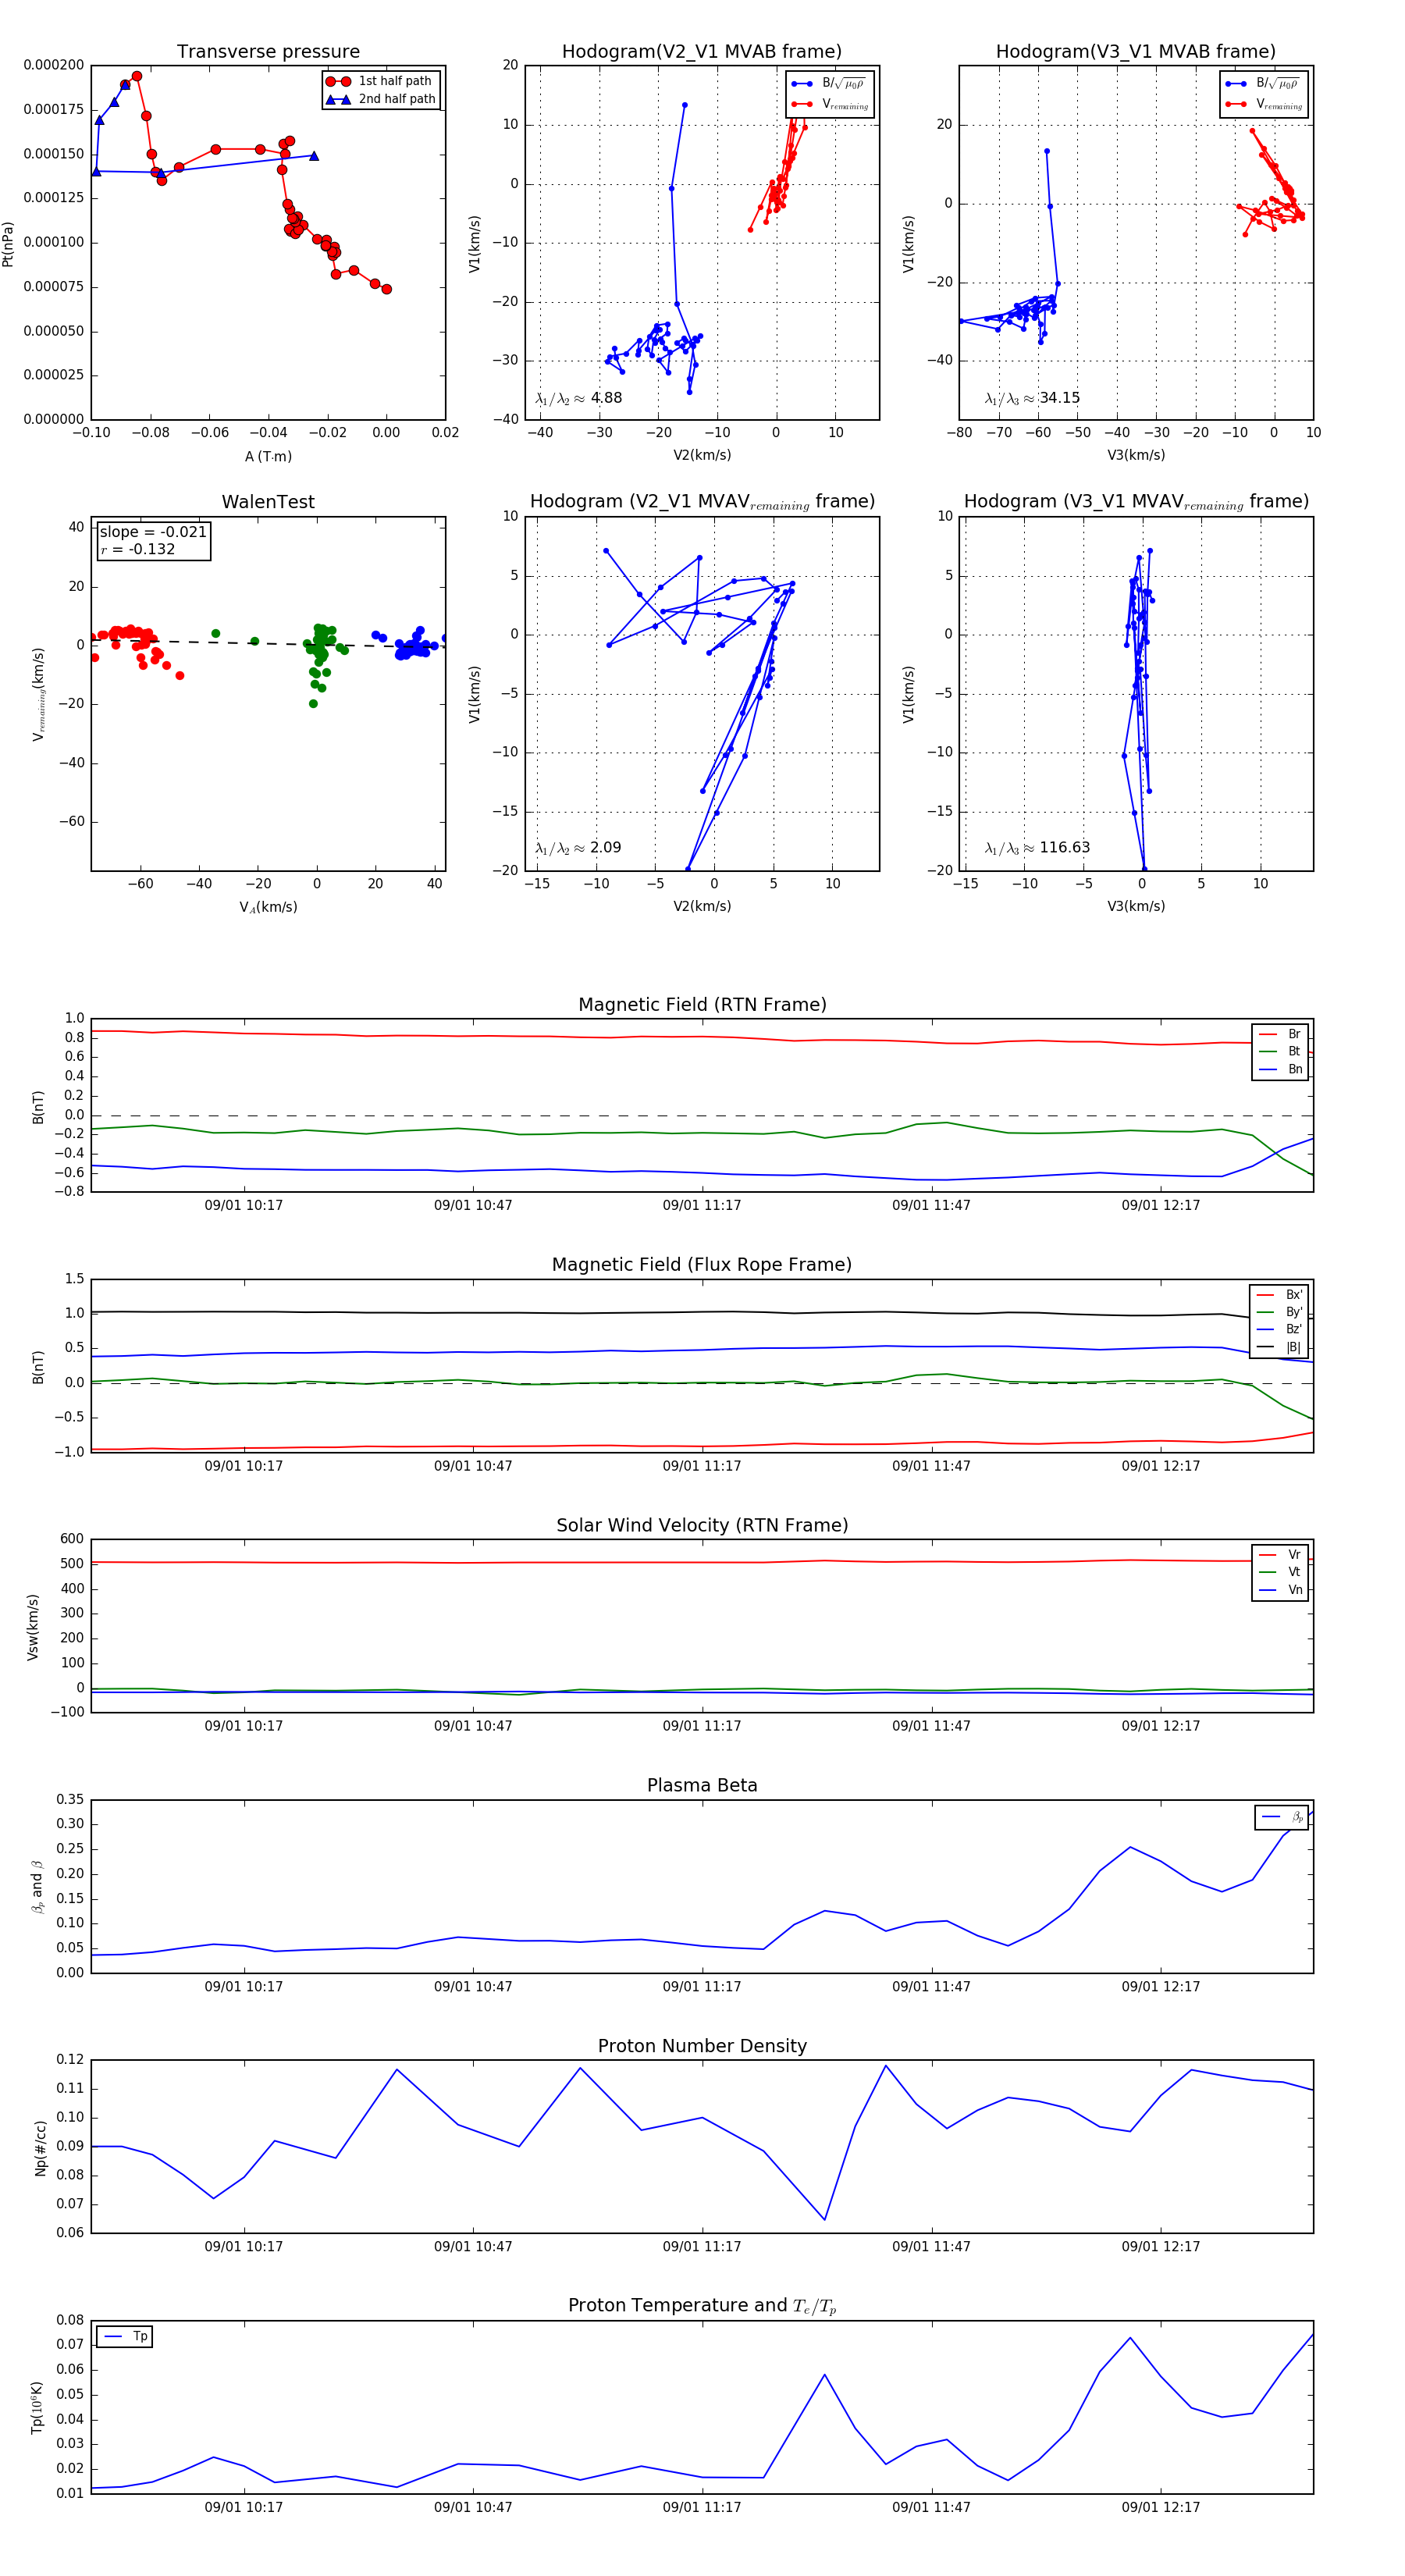This screenshot has height=2576, width=1405.
Task: Click the 'Hodogram(V2_V1 MVAB frame)' title
Action: pyautogui.click(x=702, y=52)
